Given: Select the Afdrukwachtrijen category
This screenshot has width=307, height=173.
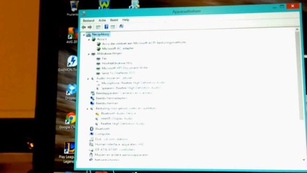Looking at the screenshot, I should point(109,53).
